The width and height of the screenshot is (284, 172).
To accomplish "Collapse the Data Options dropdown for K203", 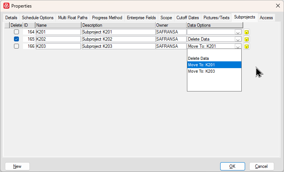I will 238,47.
